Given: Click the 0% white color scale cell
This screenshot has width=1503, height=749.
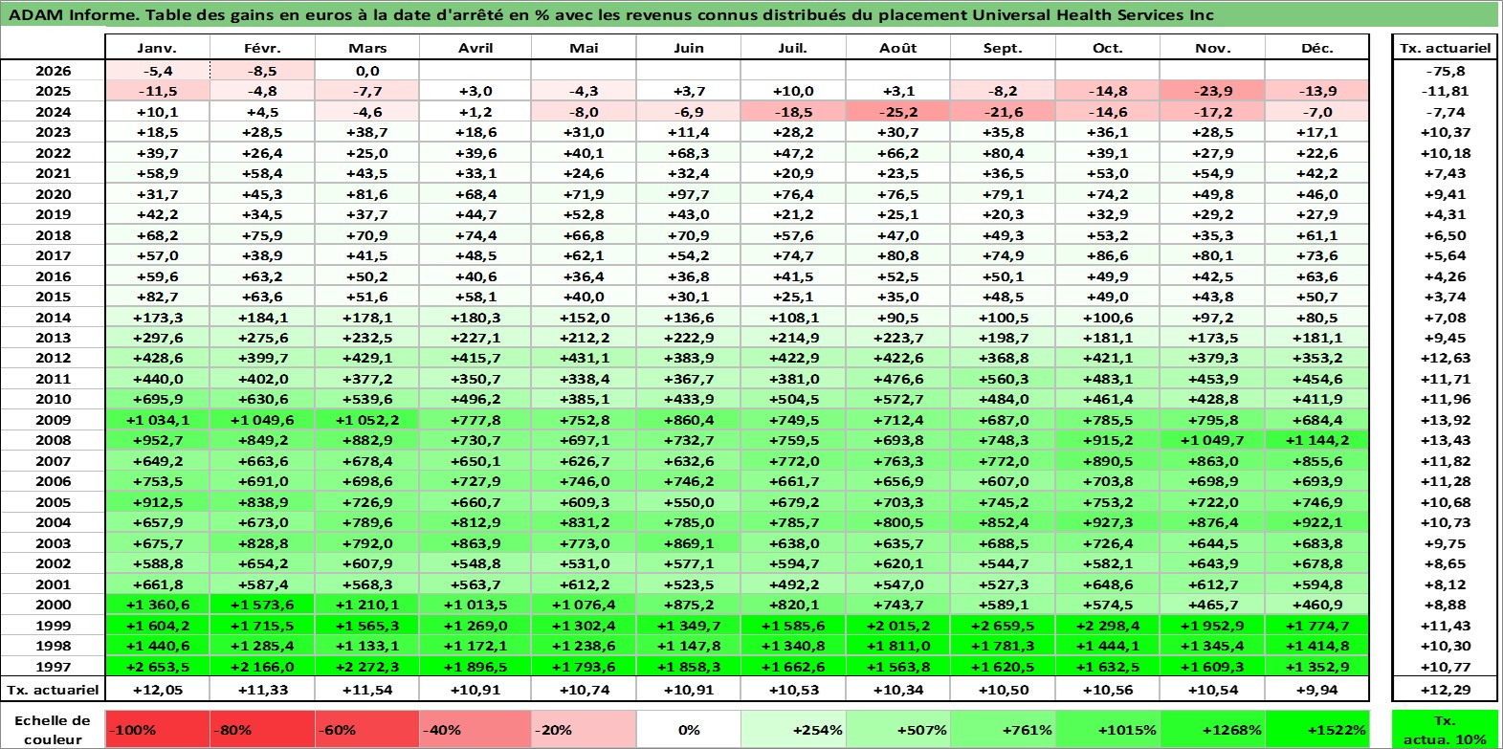Looking at the screenshot, I should [688, 729].
